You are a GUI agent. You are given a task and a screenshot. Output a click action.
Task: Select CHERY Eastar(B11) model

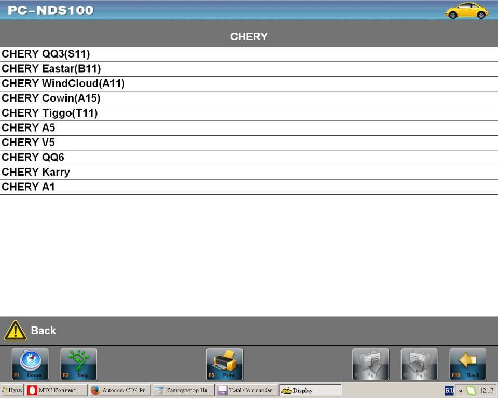tap(249, 69)
